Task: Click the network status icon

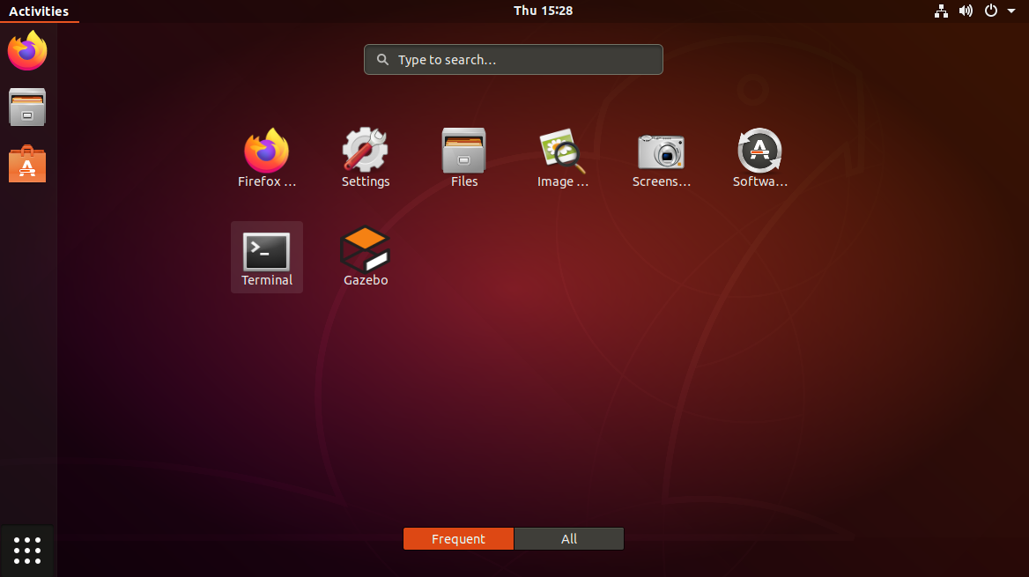Action: [941, 11]
